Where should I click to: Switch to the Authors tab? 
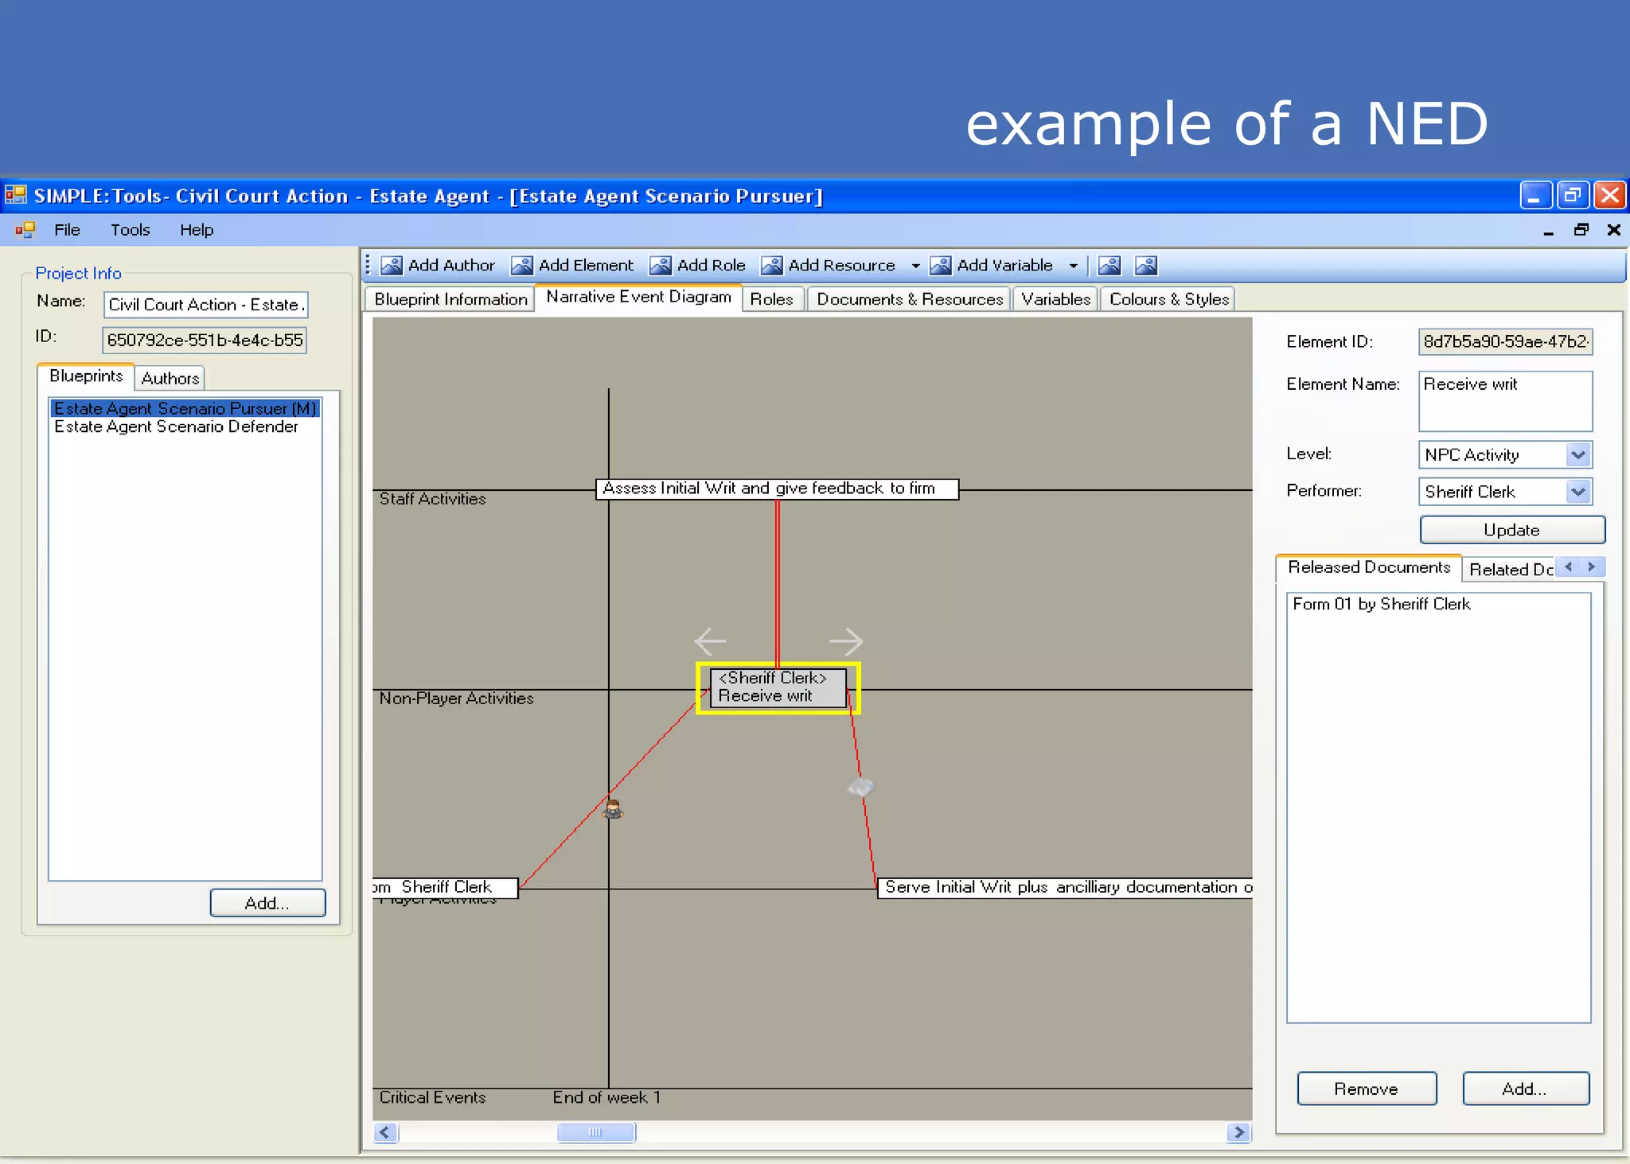pyautogui.click(x=170, y=378)
